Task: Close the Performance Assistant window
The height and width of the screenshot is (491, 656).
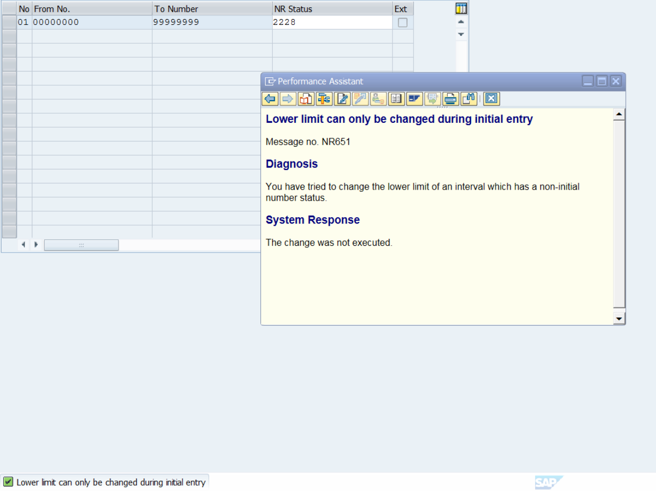Action: tap(615, 81)
